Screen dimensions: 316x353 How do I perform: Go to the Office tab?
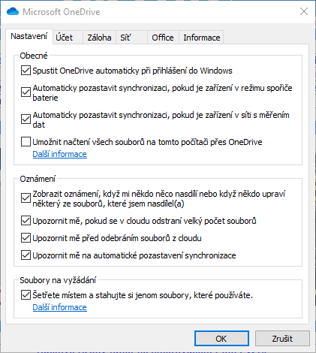[x=163, y=38]
